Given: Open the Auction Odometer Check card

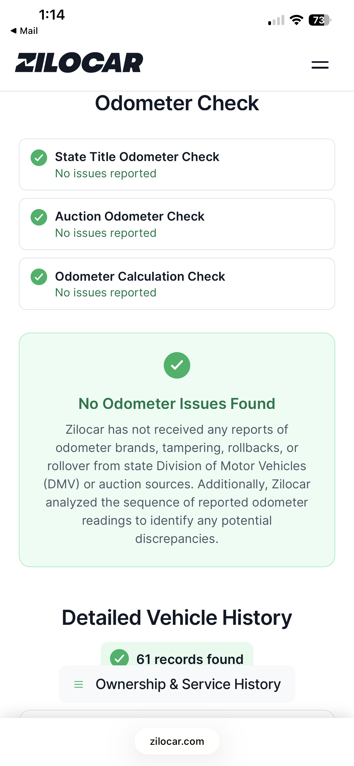Looking at the screenshot, I should pos(177,224).
